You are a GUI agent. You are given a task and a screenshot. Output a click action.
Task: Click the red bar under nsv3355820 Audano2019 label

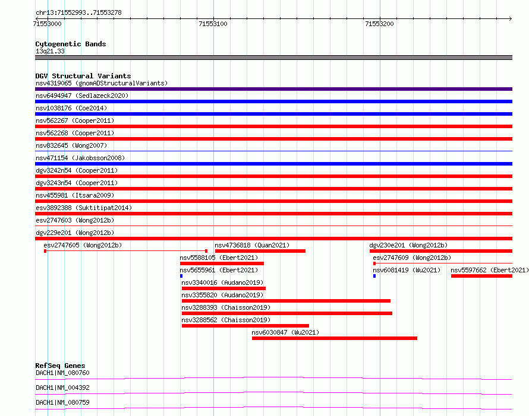286,301
